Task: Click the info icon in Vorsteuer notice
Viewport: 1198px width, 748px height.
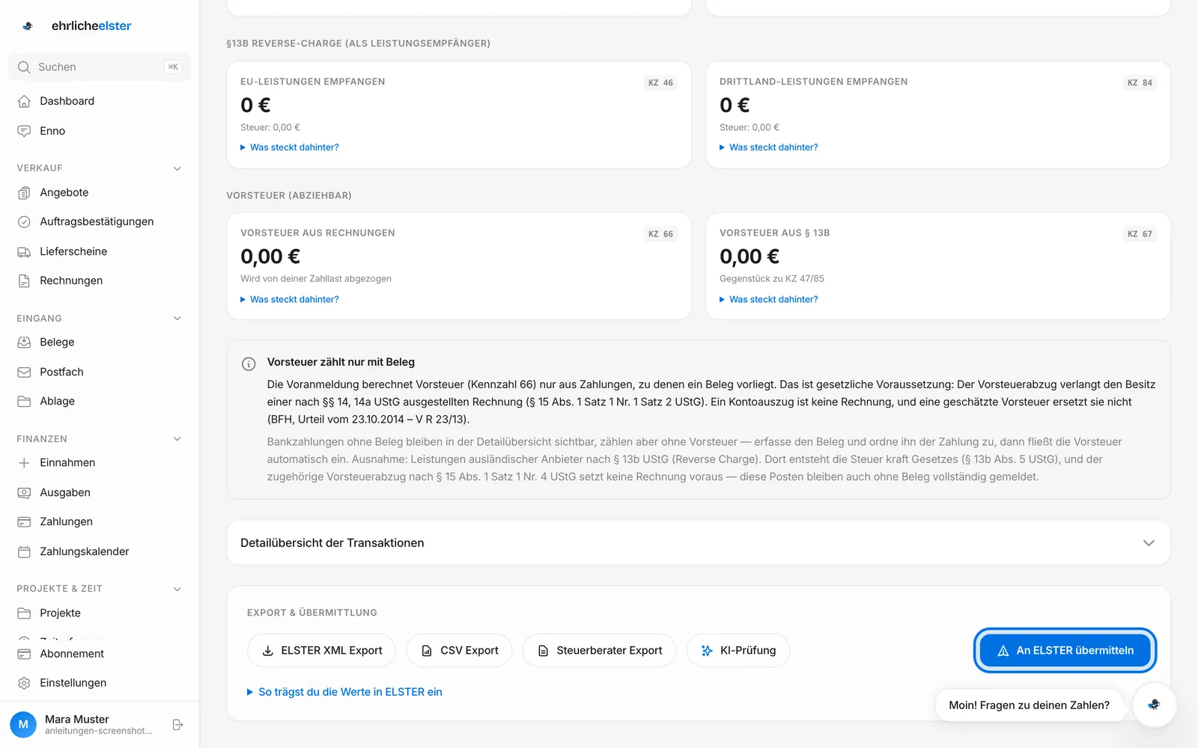Action: click(x=249, y=364)
